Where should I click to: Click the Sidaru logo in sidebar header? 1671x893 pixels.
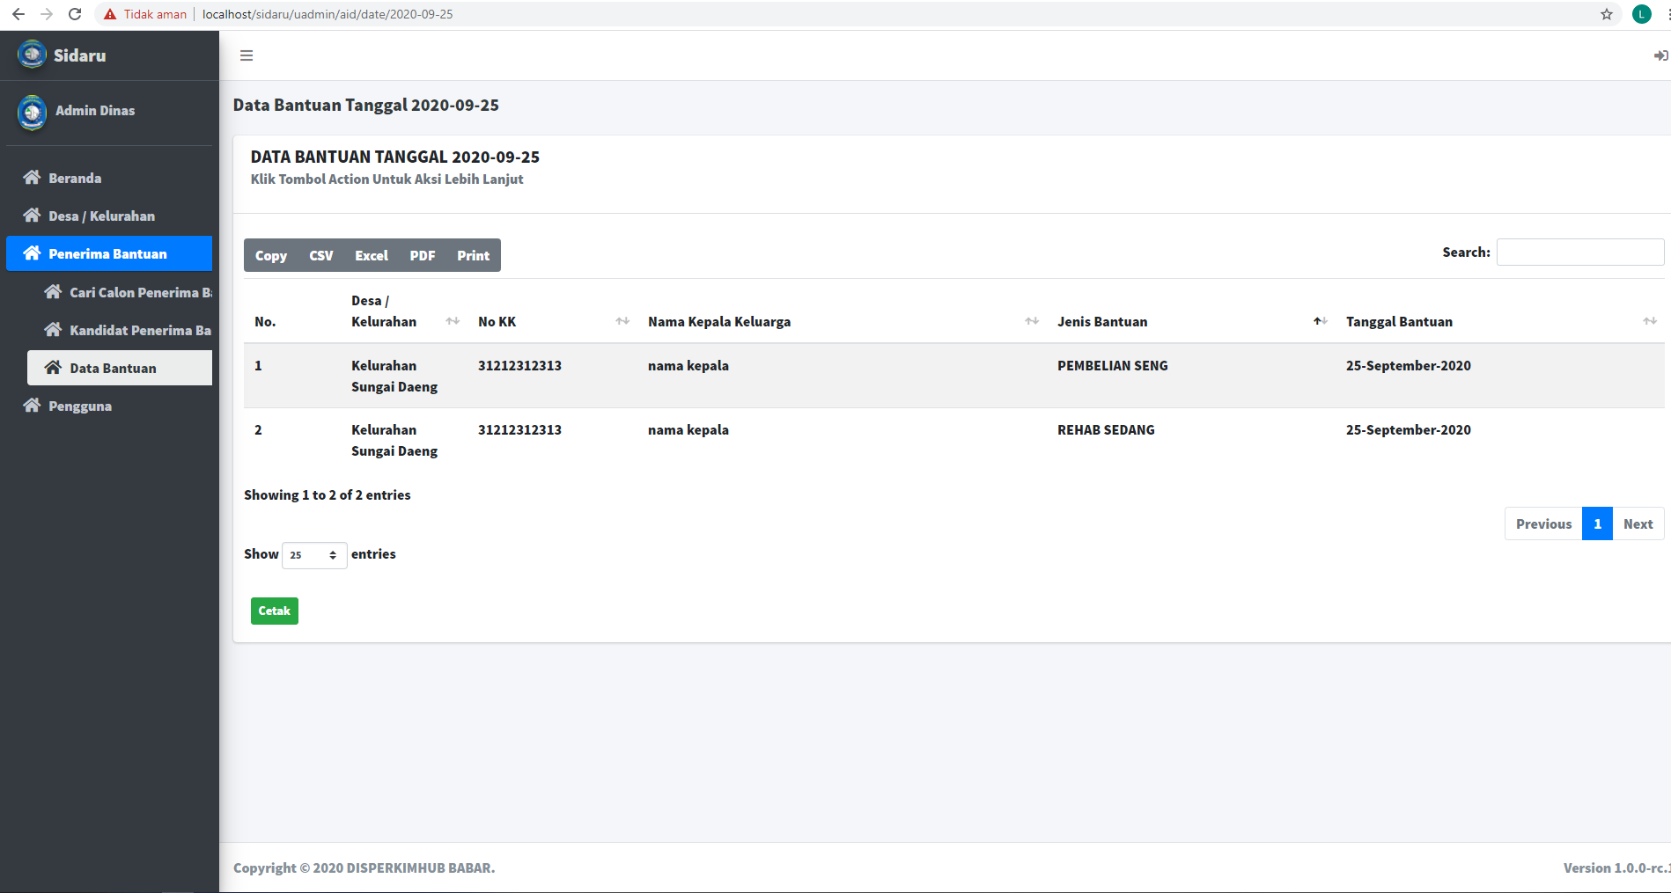(32, 55)
